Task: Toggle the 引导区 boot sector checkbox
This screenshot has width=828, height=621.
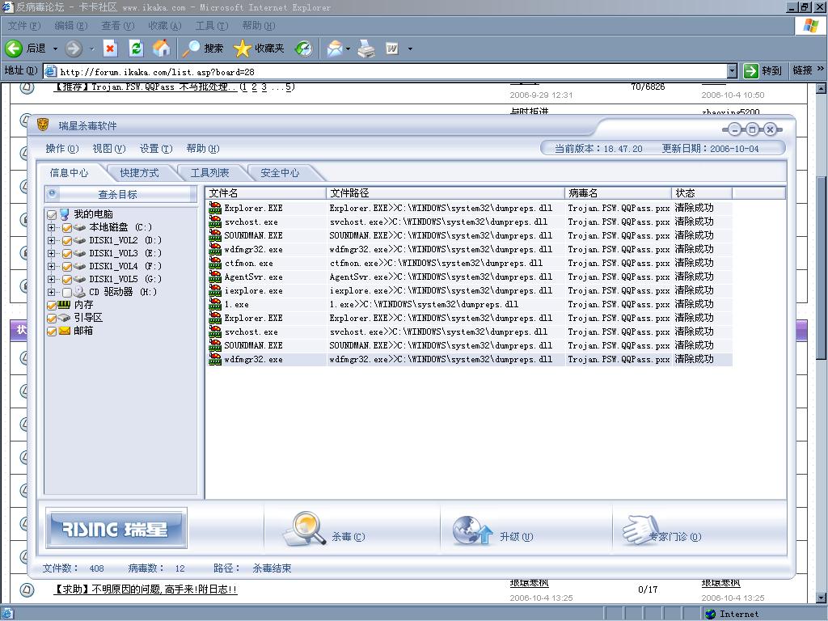Action: pos(53,318)
